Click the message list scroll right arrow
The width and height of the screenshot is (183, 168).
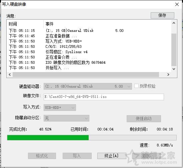[x=168, y=74]
